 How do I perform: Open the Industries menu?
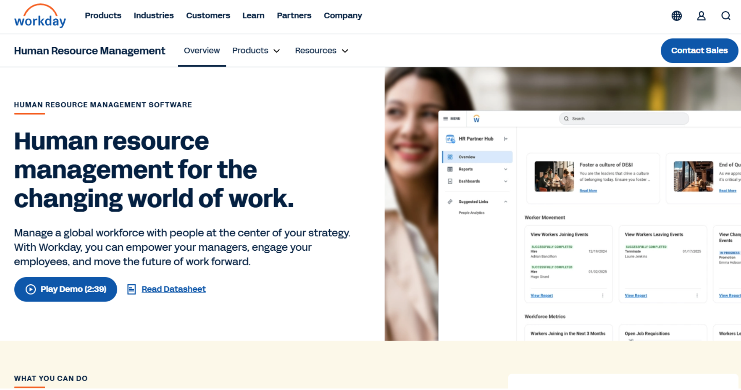153,16
